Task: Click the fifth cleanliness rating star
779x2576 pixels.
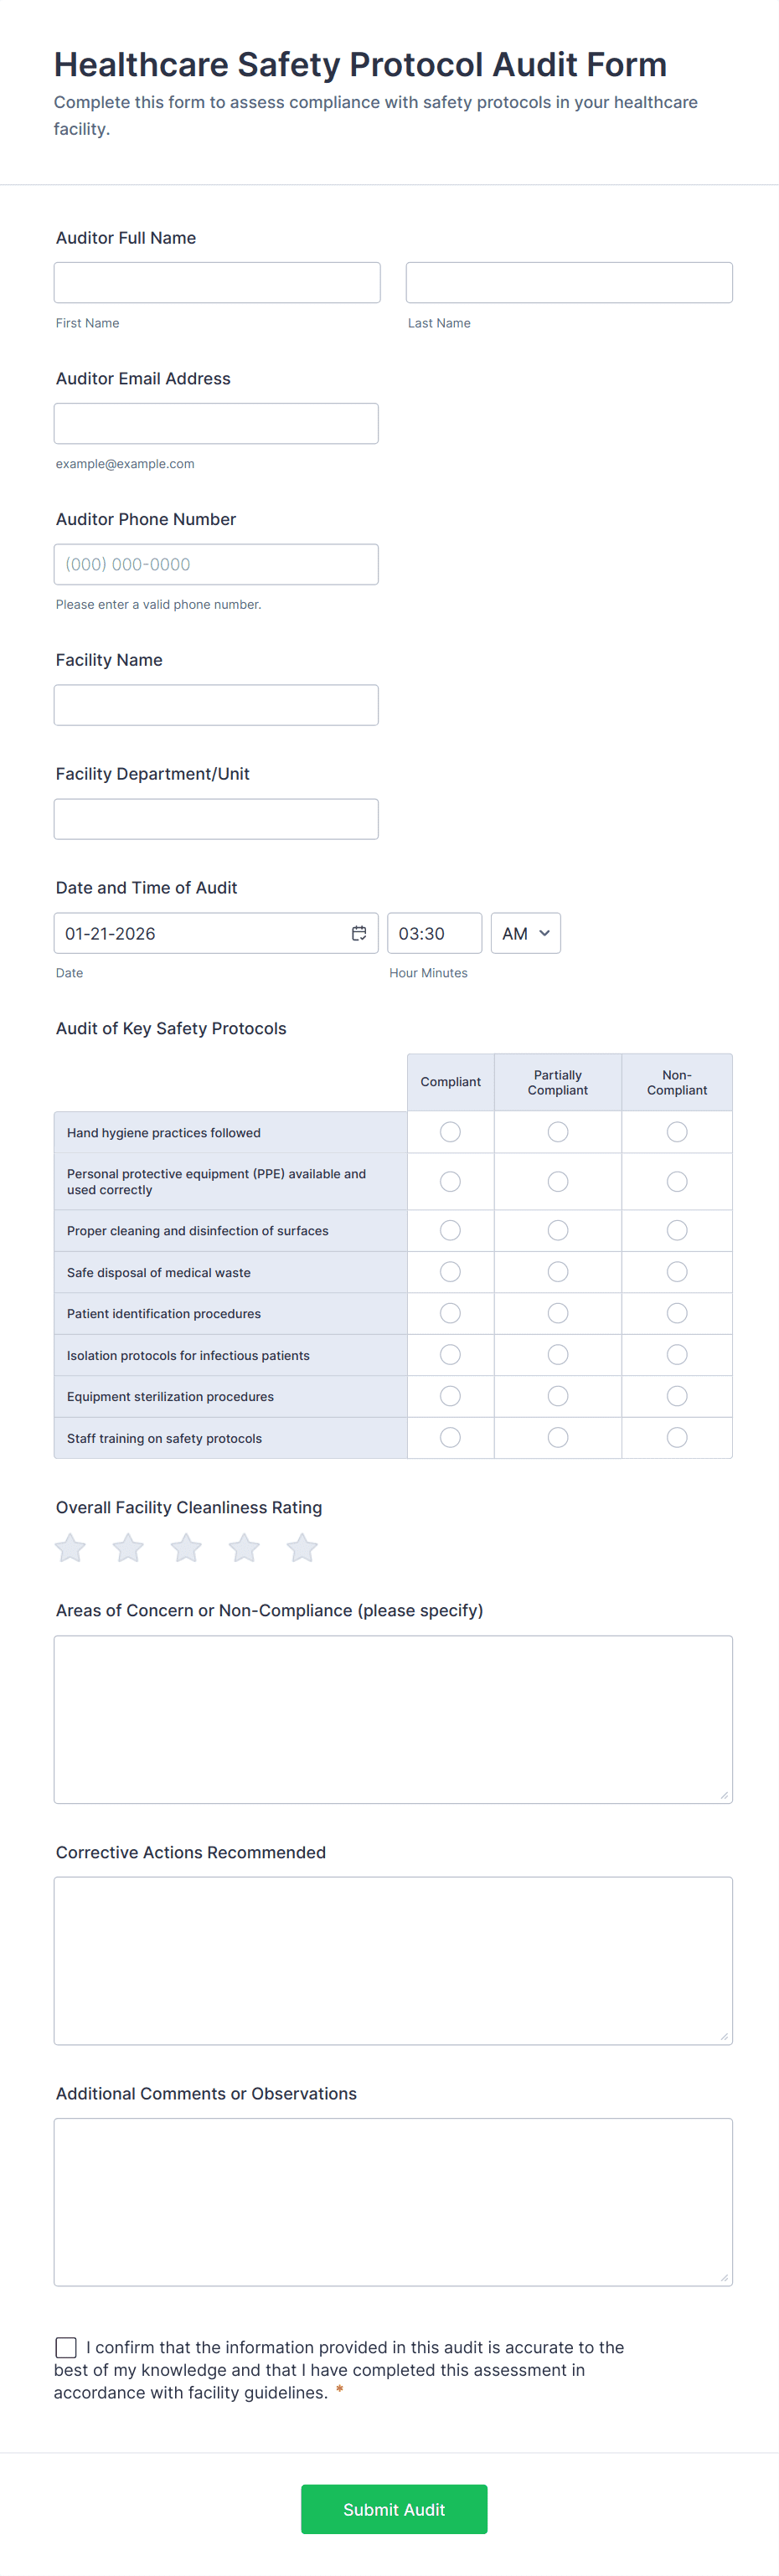Action: coord(301,1547)
